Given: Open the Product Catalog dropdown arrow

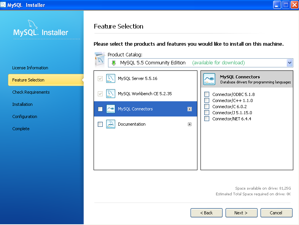Looking at the screenshot, I should click(289, 63).
